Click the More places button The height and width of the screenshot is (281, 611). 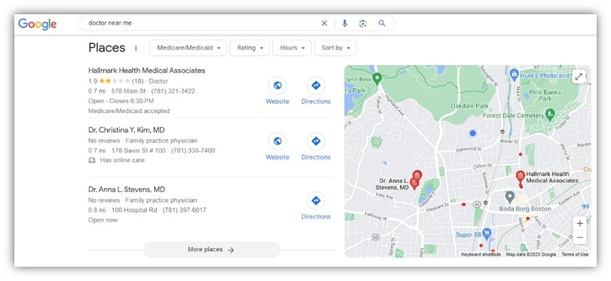click(x=212, y=250)
